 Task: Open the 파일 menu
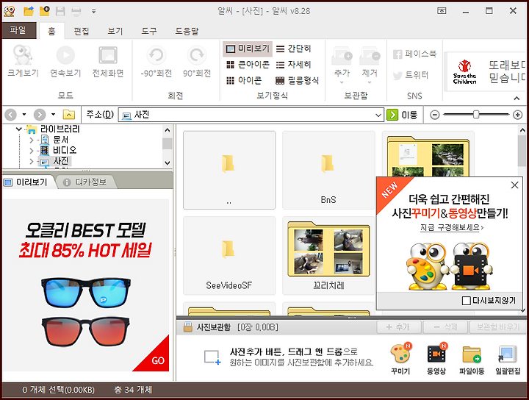pyautogui.click(x=19, y=30)
